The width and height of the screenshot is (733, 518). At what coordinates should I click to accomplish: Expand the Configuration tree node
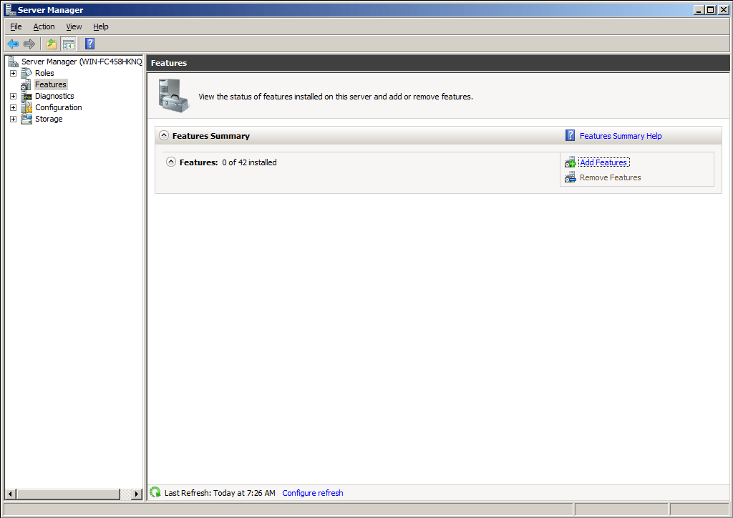(13, 107)
